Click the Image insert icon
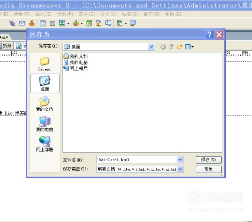Viewport: 252px width, 222px height. pos(62,23)
